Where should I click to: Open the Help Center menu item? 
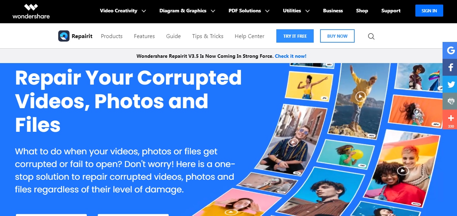pos(249,36)
